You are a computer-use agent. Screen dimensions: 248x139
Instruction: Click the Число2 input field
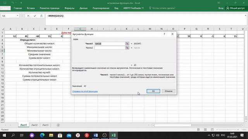(x=110, y=48)
